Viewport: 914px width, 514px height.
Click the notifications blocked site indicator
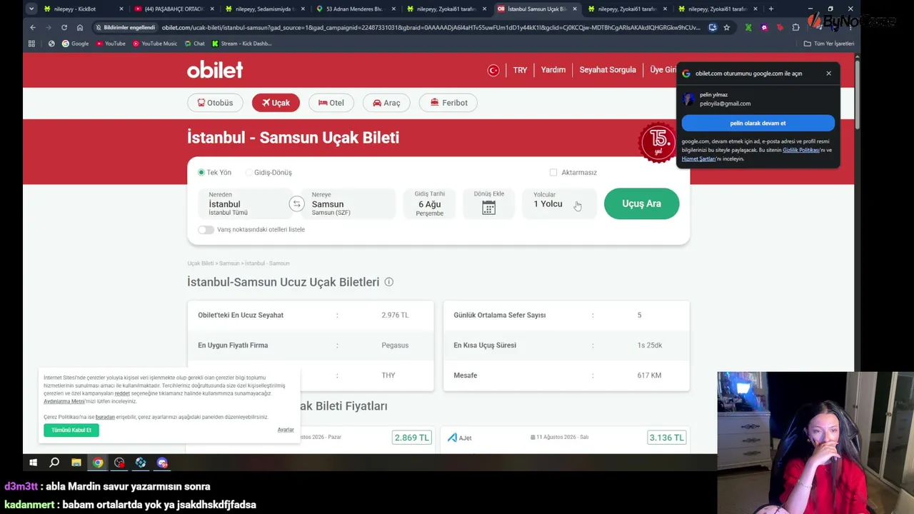(x=126, y=27)
